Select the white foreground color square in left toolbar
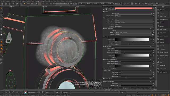 [x=1, y=35]
